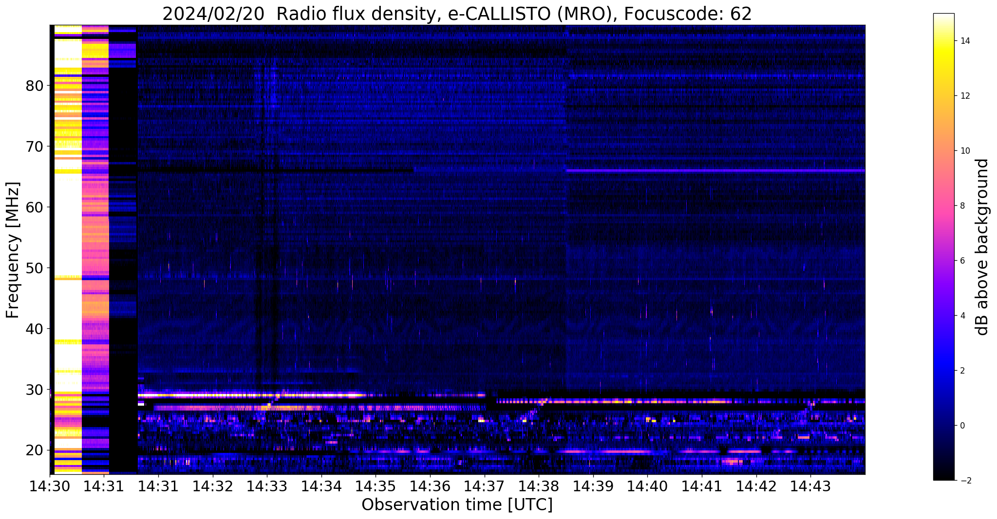Click the colorbar tick label 12
This screenshot has width=997, height=519.
(964, 96)
